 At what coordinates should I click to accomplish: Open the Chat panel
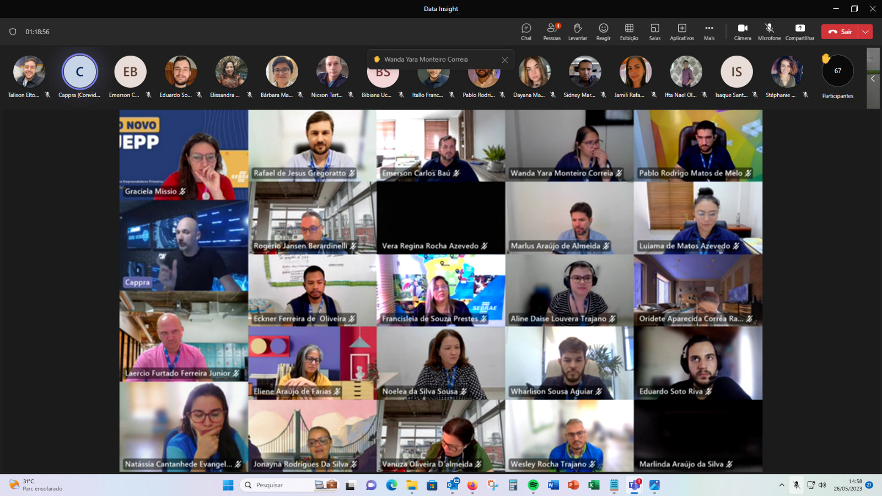coord(526,31)
